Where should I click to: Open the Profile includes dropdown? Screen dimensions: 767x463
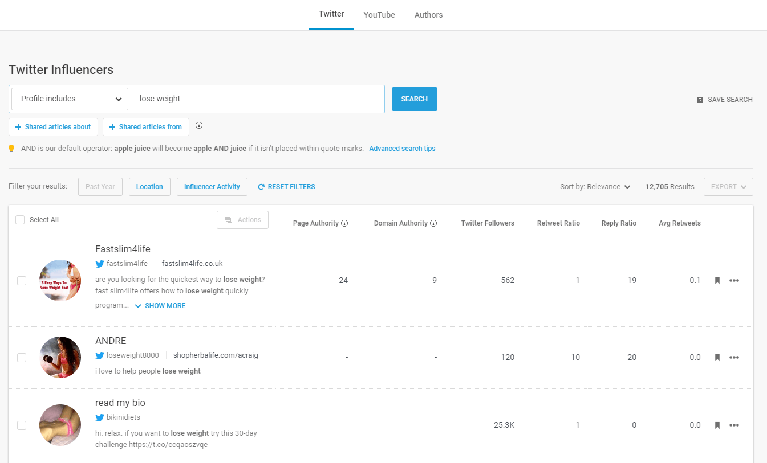pos(70,99)
